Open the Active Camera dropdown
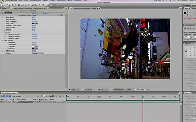 coord(119,89)
